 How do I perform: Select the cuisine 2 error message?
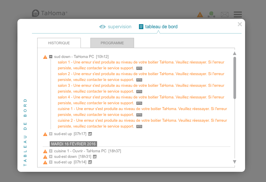point(142,123)
